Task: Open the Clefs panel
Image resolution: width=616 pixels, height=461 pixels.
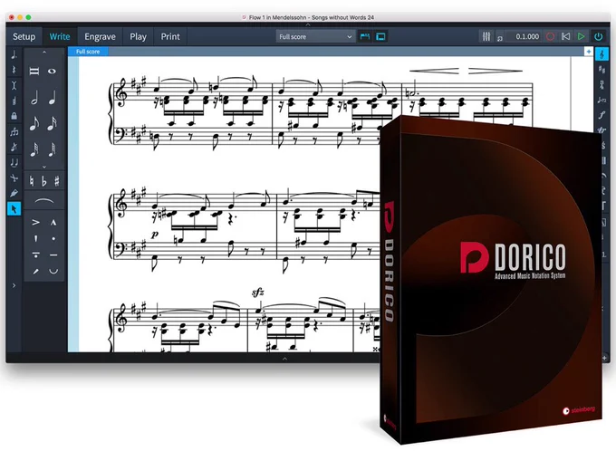Action: point(602,54)
